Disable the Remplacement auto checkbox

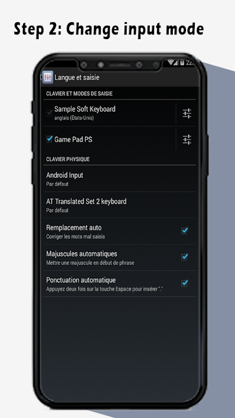pyautogui.click(x=185, y=231)
